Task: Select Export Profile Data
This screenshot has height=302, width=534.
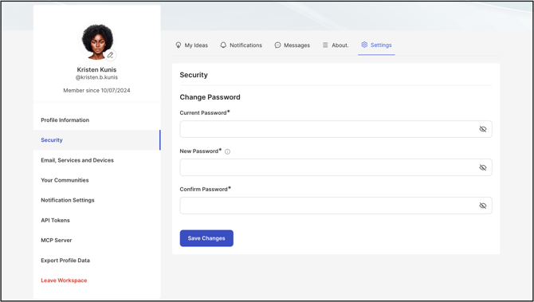Action: pos(96,260)
